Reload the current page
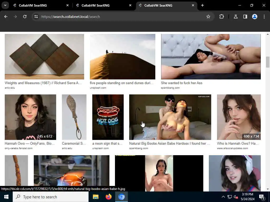This screenshot has width=270, height=202. [x=25, y=17]
